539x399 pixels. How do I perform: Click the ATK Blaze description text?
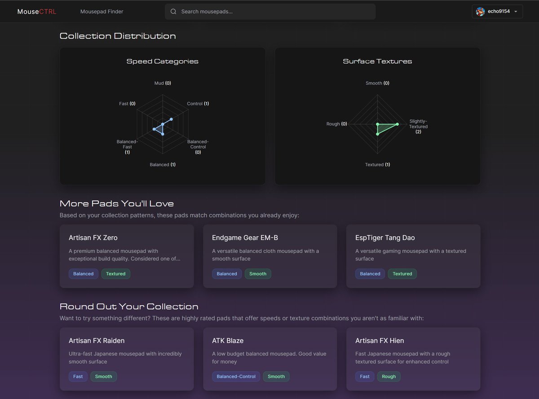coord(269,357)
